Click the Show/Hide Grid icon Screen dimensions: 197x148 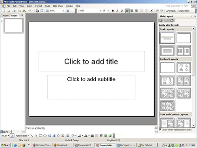click(x=47, y=11)
